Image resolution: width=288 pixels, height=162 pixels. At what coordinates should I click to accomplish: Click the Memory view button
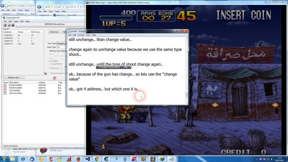tap(13, 78)
